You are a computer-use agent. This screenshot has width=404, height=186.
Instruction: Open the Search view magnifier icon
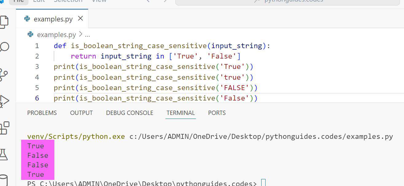point(4,47)
